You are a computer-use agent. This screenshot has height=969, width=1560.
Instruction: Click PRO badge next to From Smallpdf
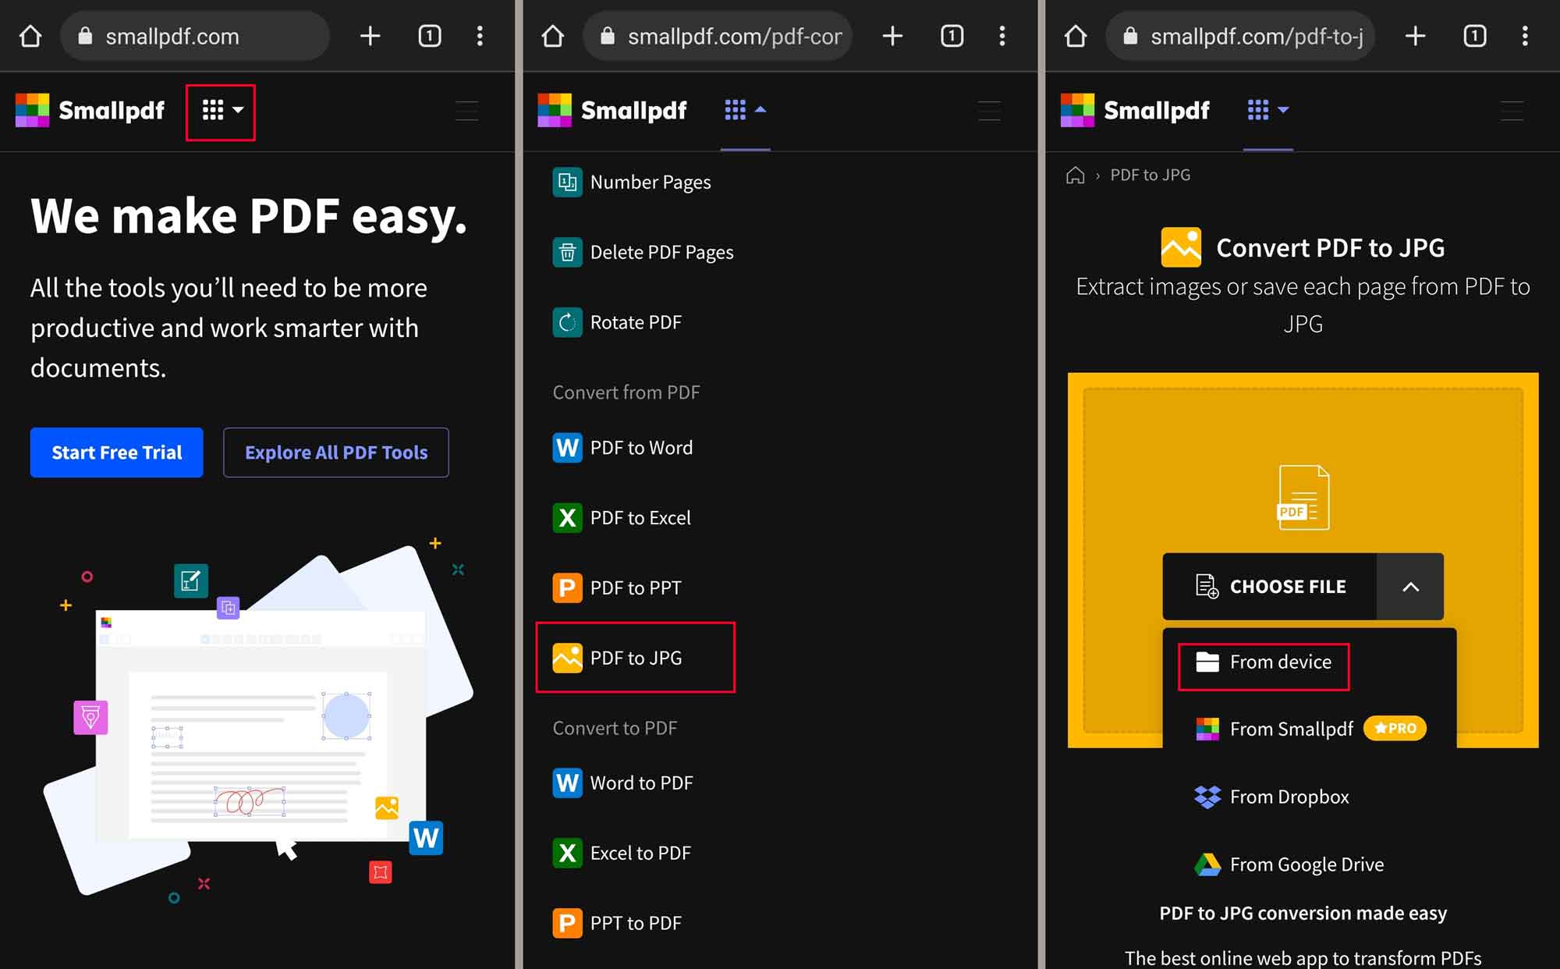[1395, 728]
